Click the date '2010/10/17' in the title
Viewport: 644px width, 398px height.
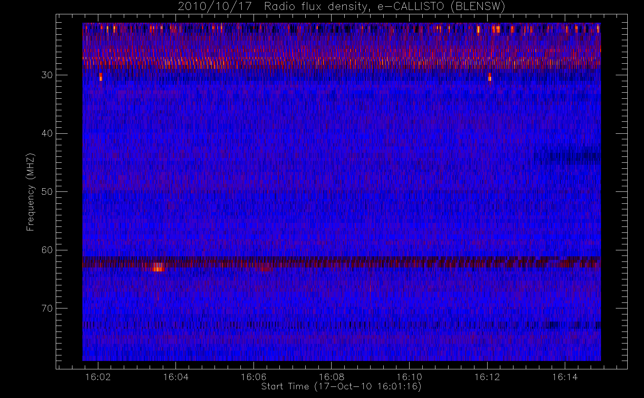tap(215, 7)
